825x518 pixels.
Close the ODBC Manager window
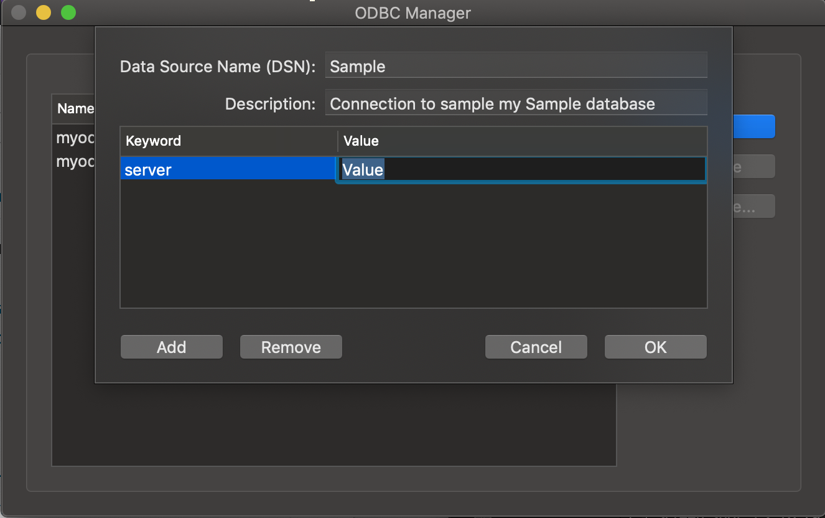19,12
